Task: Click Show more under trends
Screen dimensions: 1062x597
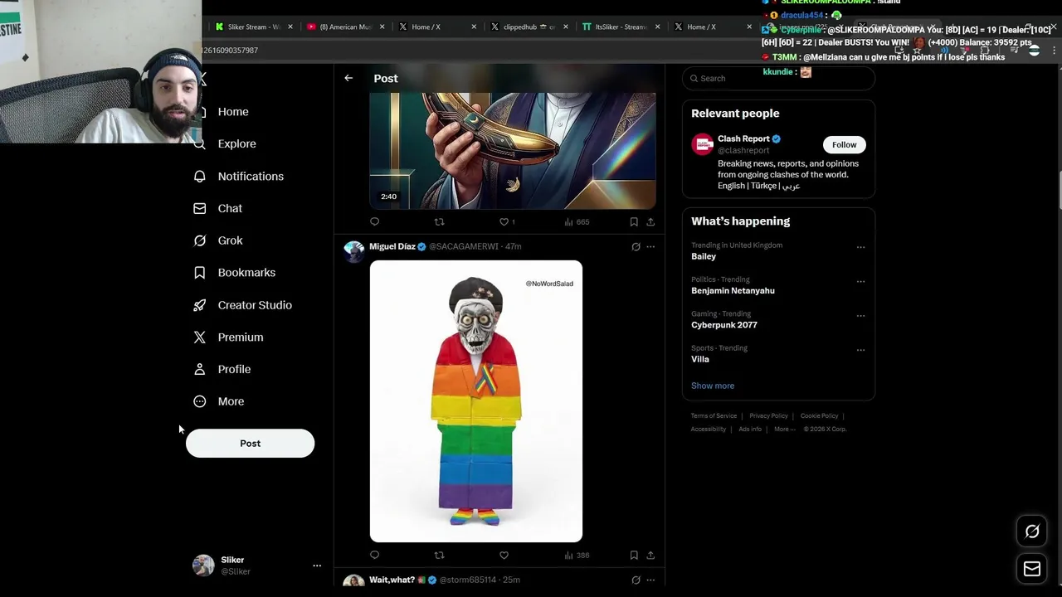Action: 713,386
